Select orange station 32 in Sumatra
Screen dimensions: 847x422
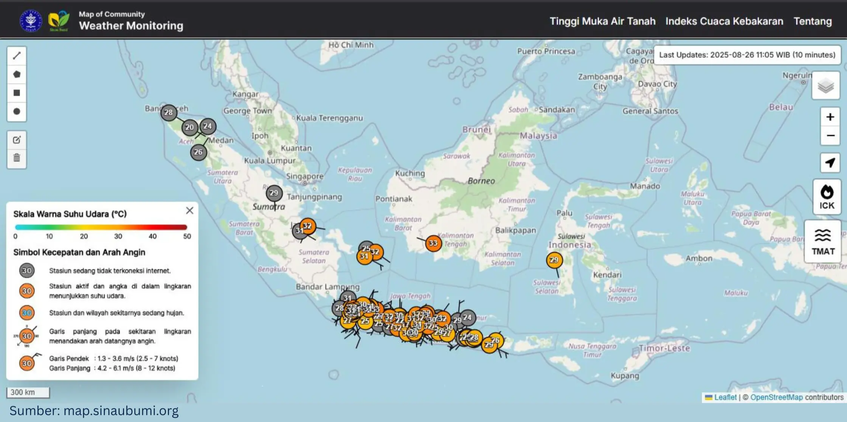[308, 226]
